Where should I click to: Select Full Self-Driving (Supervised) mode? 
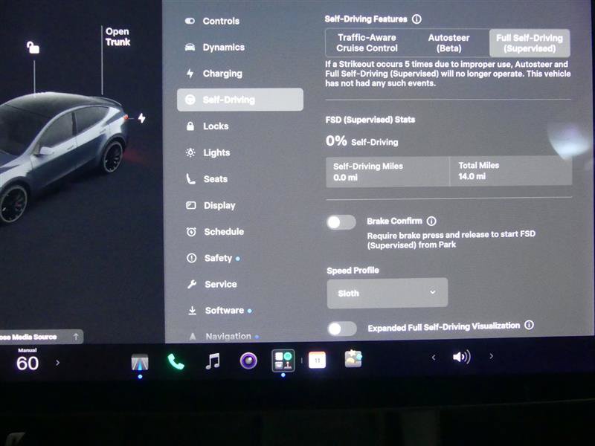pos(530,43)
